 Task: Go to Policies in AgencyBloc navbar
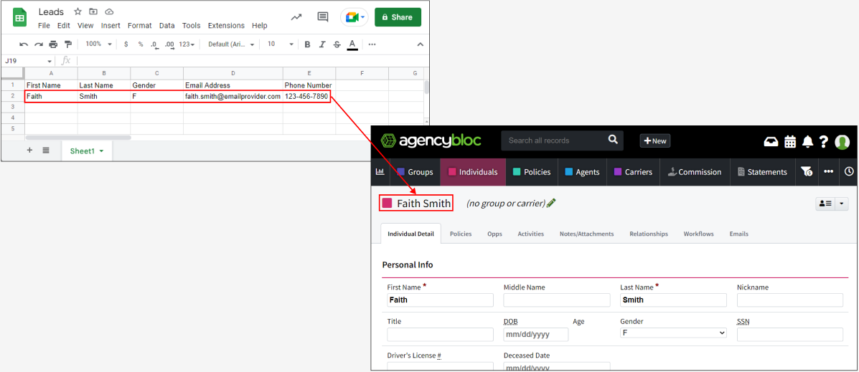pos(531,172)
